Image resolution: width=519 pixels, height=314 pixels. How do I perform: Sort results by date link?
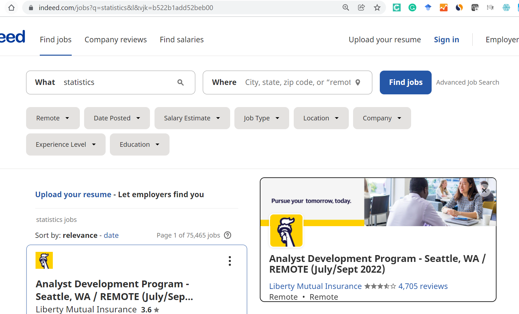[x=111, y=235]
